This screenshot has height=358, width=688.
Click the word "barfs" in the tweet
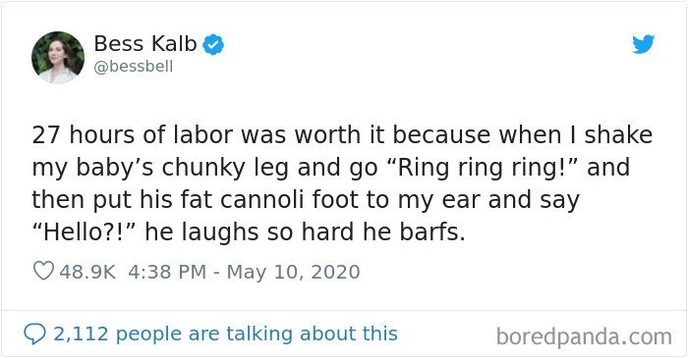(428, 231)
